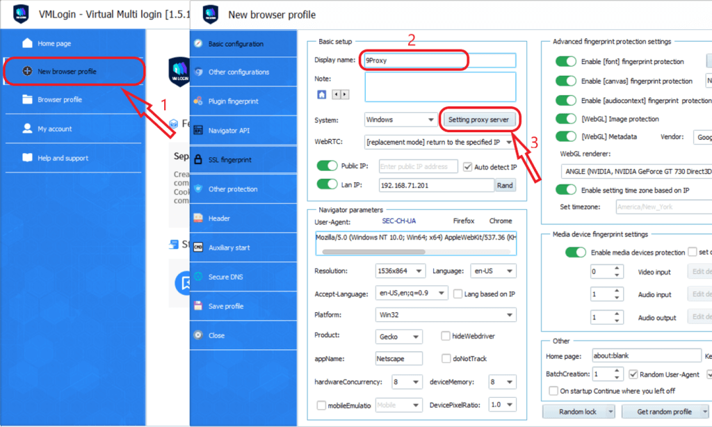This screenshot has height=427, width=712.
Task: Increase the BatchCreation stepper value
Action: pyautogui.click(x=617, y=371)
